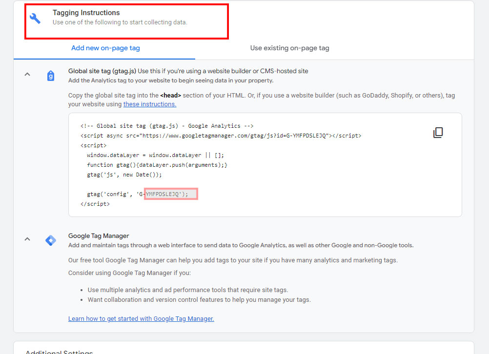Click the window.dataLayer code line
The image size is (489, 354).
(x=155, y=155)
